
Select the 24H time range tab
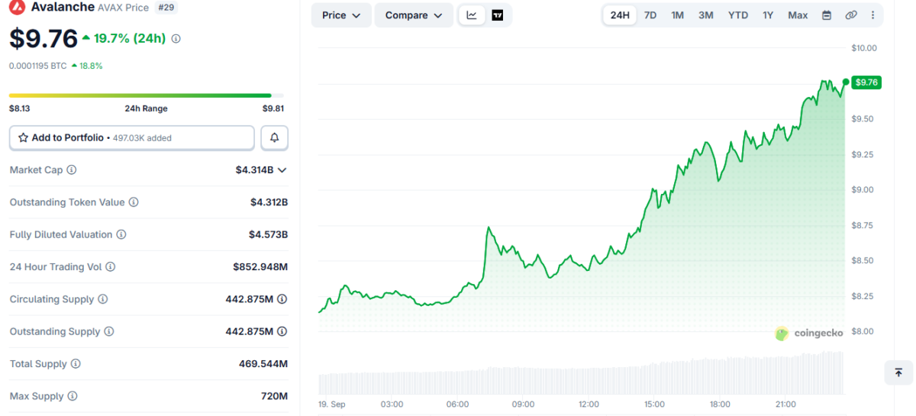[x=620, y=15]
